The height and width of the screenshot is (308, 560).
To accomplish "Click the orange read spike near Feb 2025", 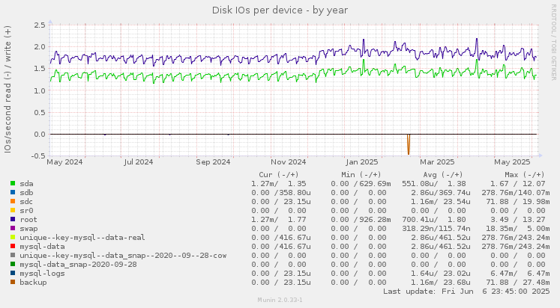I will coord(409,144).
